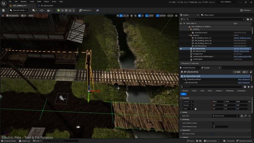Image resolution: width=254 pixels, height=143 pixels.
Task: Open the Build menu
Action: click(x=39, y=2)
